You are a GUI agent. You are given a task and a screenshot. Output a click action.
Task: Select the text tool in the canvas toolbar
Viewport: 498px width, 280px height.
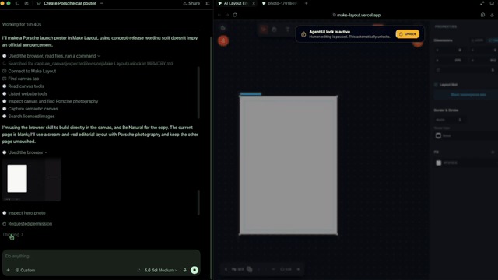tap(287, 30)
